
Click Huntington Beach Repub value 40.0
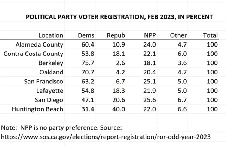coord(119,109)
